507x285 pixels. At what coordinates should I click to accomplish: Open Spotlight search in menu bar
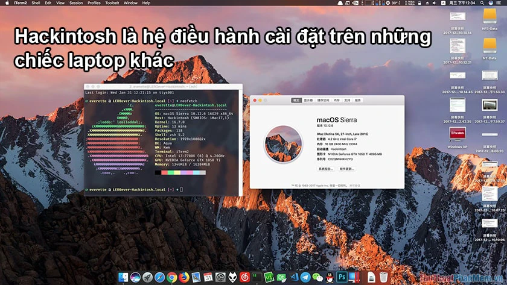[482, 3]
